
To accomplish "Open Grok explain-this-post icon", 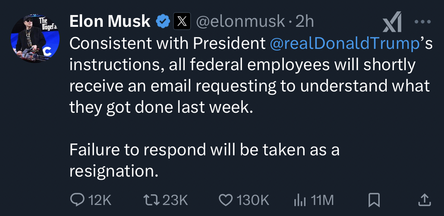I will (x=392, y=22).
